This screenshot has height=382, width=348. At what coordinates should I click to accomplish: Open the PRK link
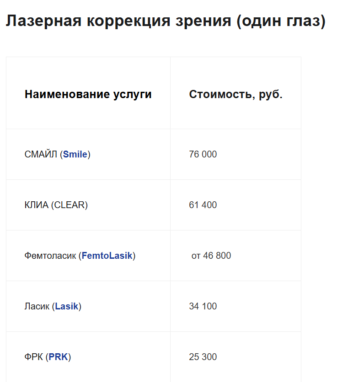point(58,357)
